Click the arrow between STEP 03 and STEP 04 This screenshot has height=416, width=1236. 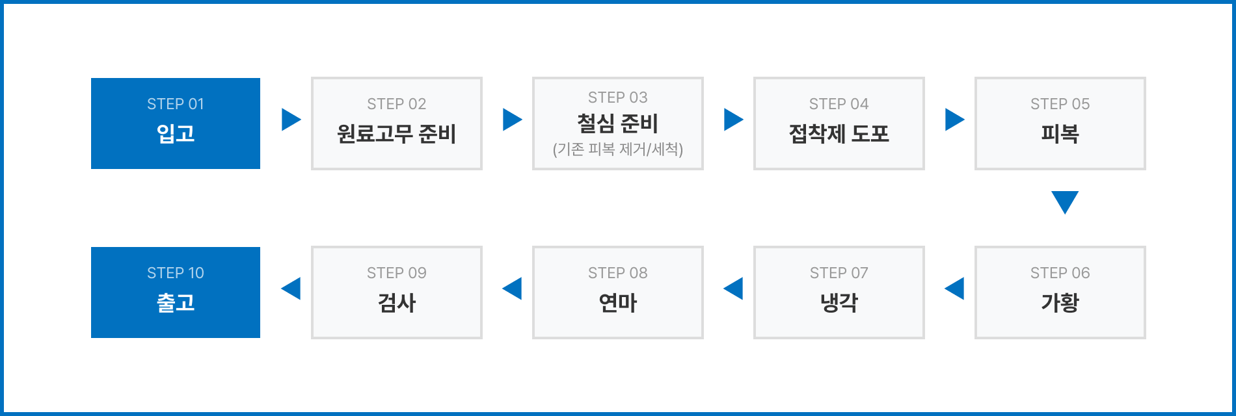click(x=732, y=120)
